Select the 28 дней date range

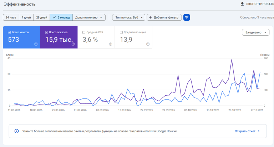pyautogui.click(x=42, y=17)
